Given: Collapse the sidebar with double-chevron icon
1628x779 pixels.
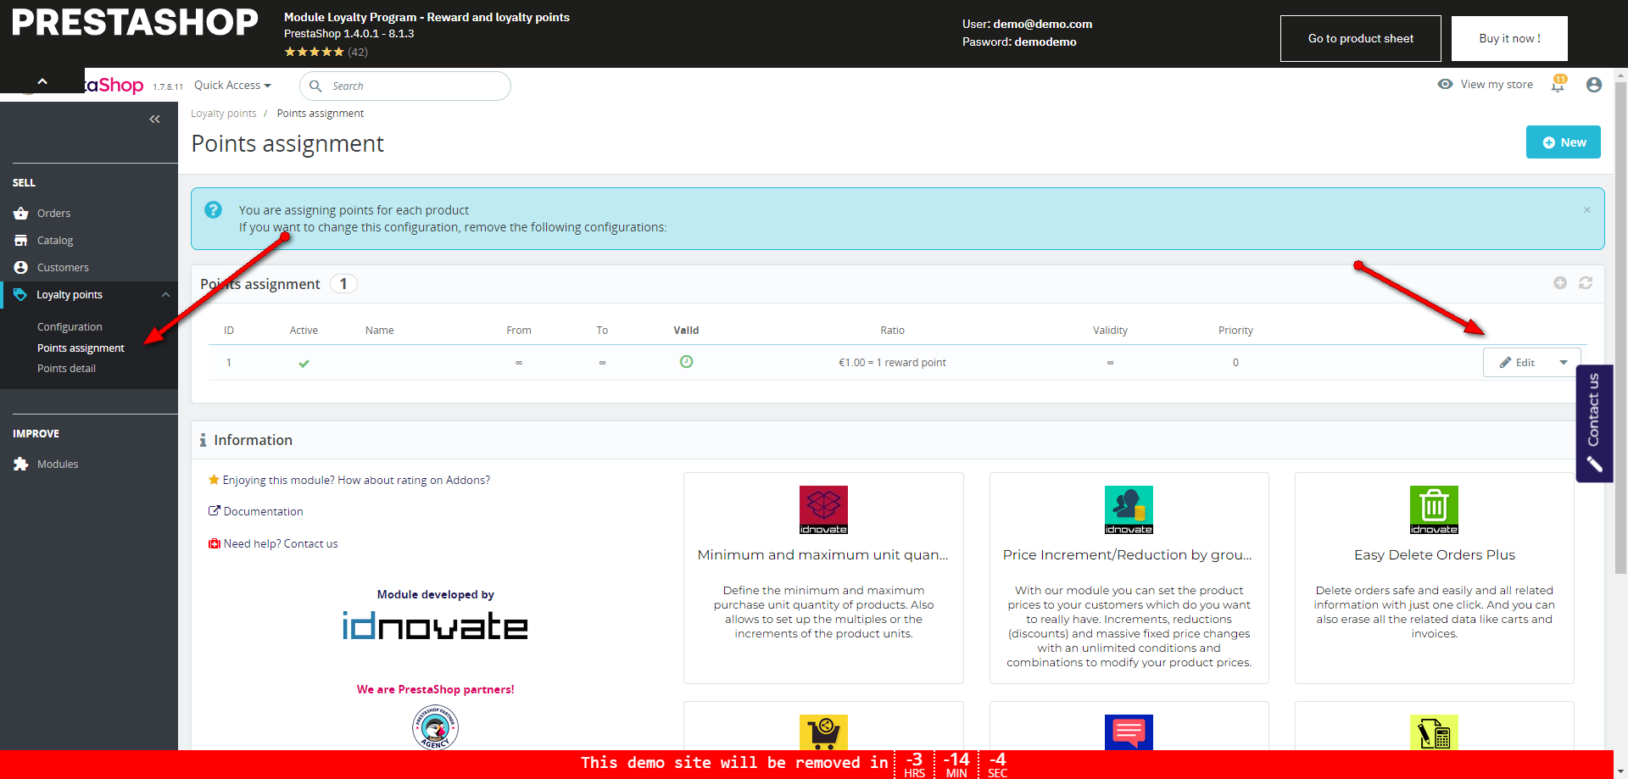Looking at the screenshot, I should click(154, 120).
